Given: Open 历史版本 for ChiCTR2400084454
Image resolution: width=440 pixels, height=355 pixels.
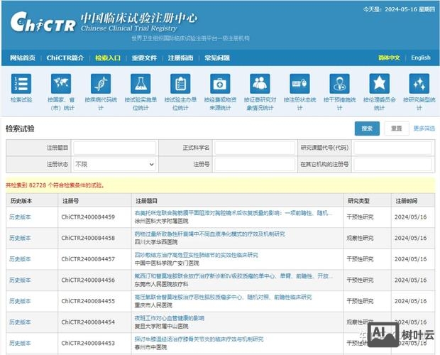Looking at the screenshot, I should [20, 322].
